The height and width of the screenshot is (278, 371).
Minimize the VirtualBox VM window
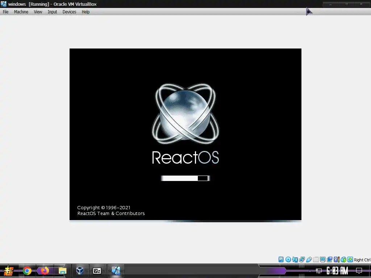pyautogui.click(x=330, y=4)
